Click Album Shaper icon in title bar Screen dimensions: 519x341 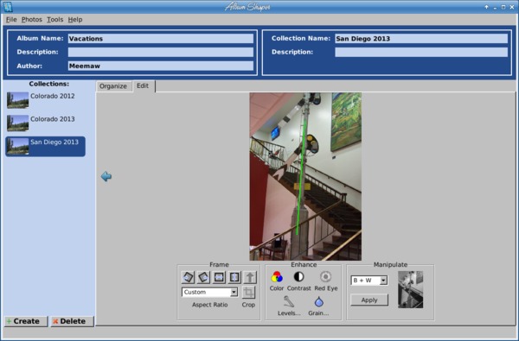7,7
